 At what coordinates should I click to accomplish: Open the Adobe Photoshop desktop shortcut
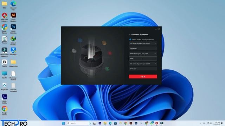(x=13, y=29)
